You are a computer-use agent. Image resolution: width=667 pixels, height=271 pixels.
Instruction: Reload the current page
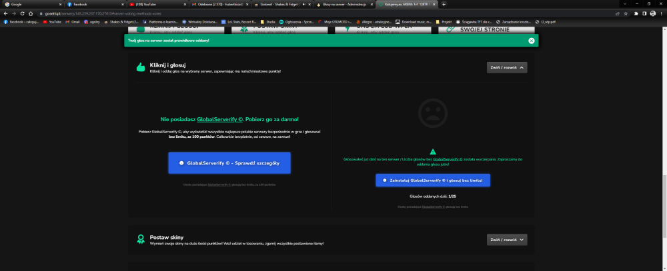tap(22, 13)
